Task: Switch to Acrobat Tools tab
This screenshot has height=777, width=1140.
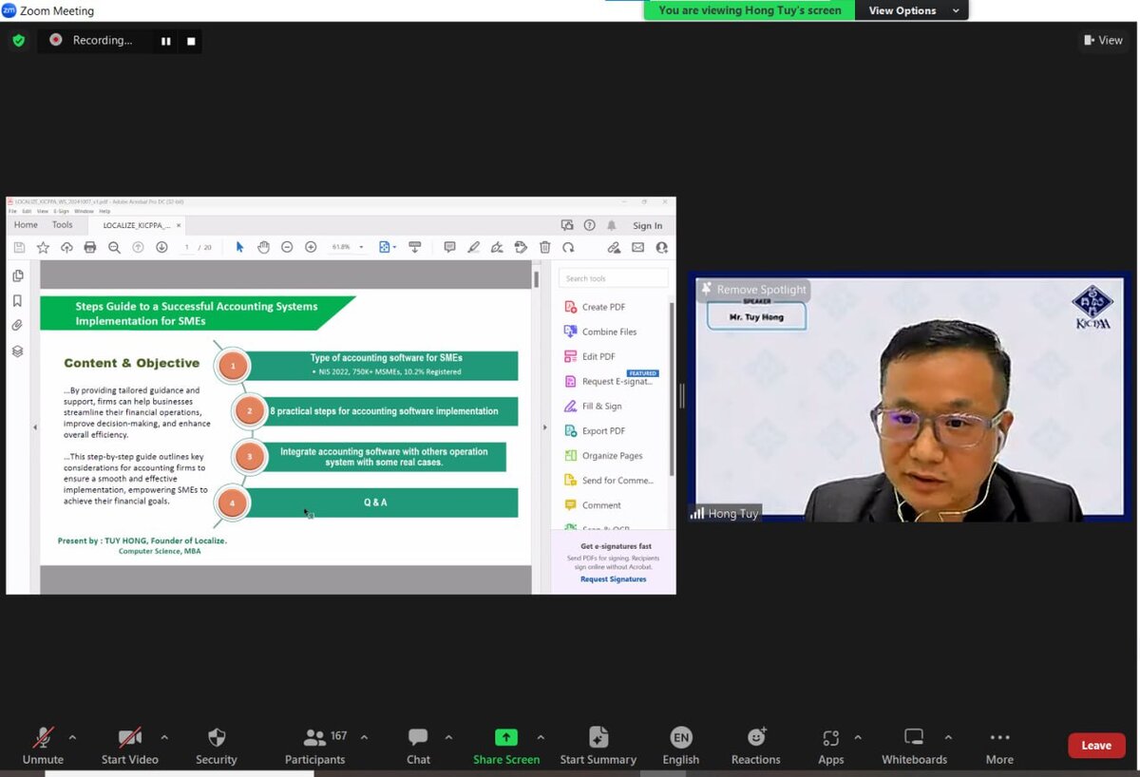Action: [62, 225]
